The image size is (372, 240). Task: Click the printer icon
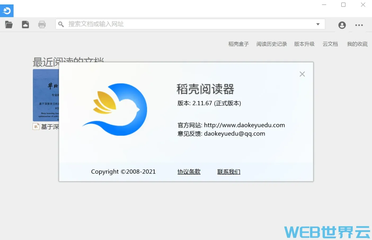(x=42, y=25)
